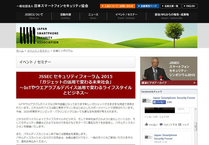Open the 会員専用ページ button

pos(148,6)
